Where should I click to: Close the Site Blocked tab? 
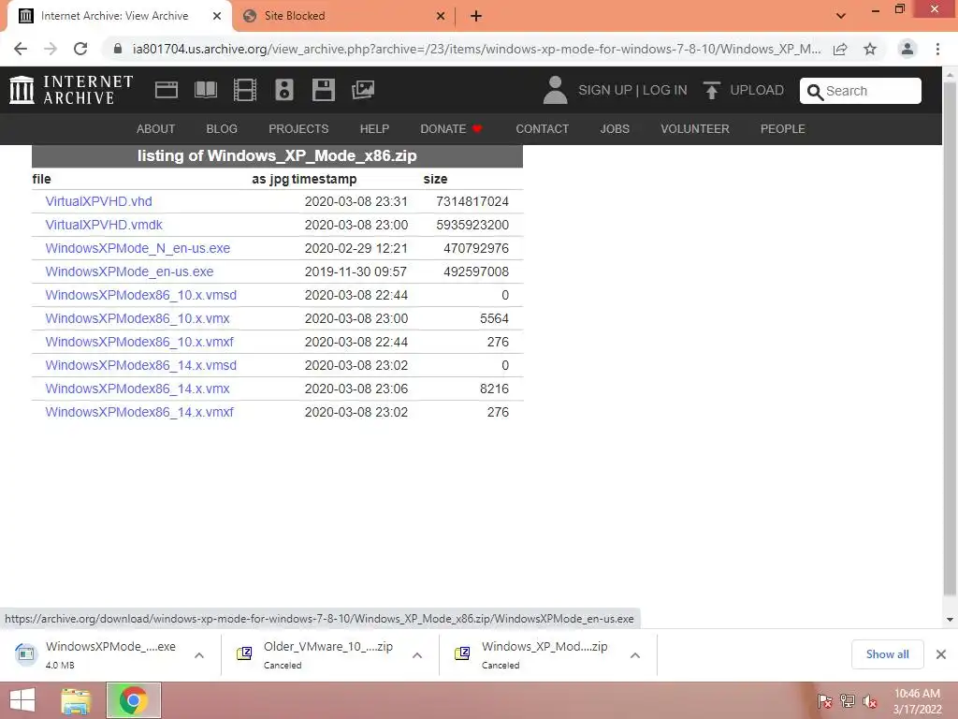[x=441, y=17]
